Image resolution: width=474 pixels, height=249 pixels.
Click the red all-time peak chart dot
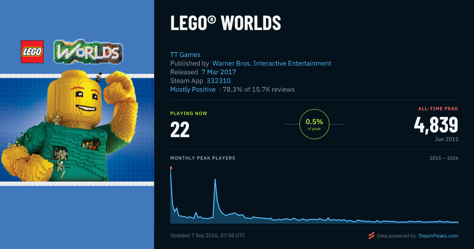171,168
